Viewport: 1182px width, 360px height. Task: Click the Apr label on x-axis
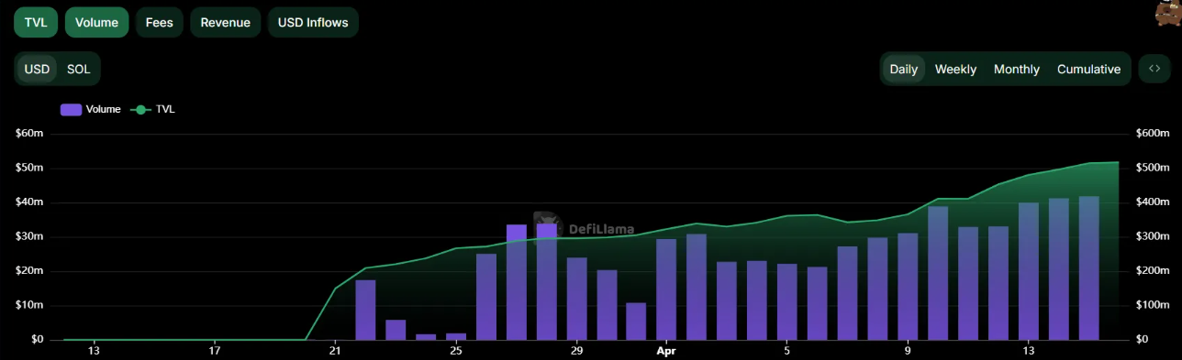click(666, 350)
